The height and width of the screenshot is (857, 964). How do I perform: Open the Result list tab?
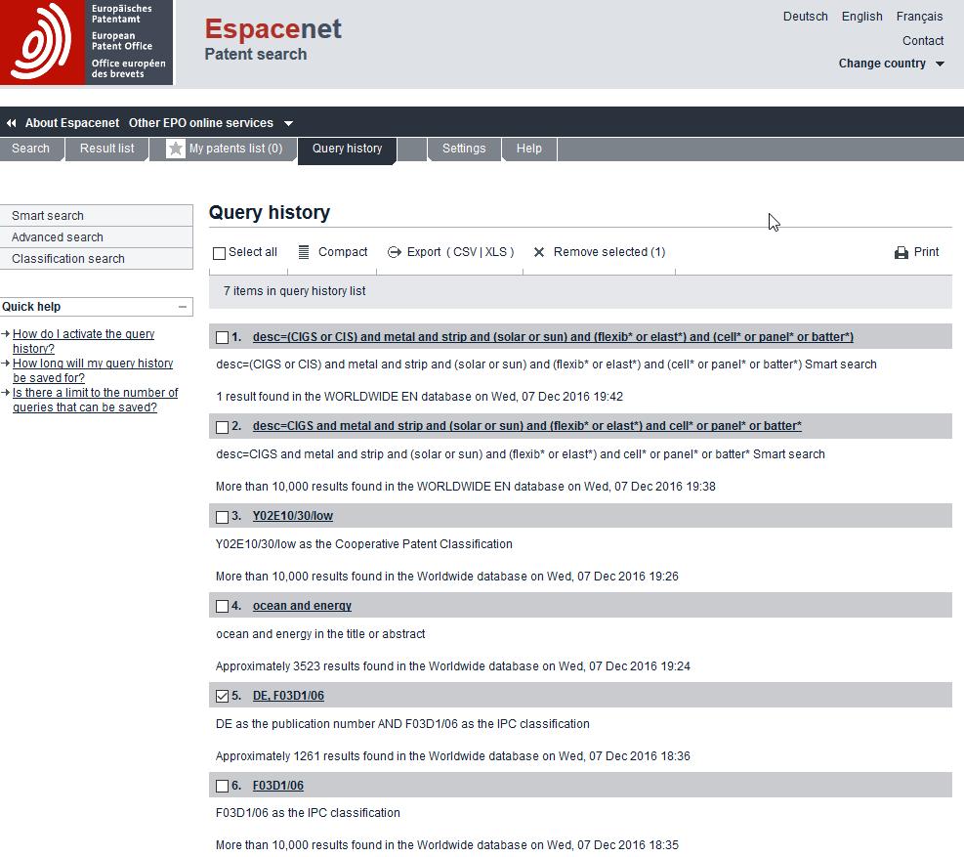point(107,149)
